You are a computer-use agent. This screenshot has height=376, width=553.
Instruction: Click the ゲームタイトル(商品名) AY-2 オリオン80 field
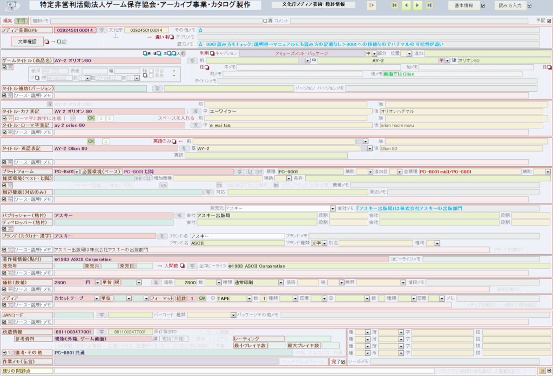(x=117, y=60)
